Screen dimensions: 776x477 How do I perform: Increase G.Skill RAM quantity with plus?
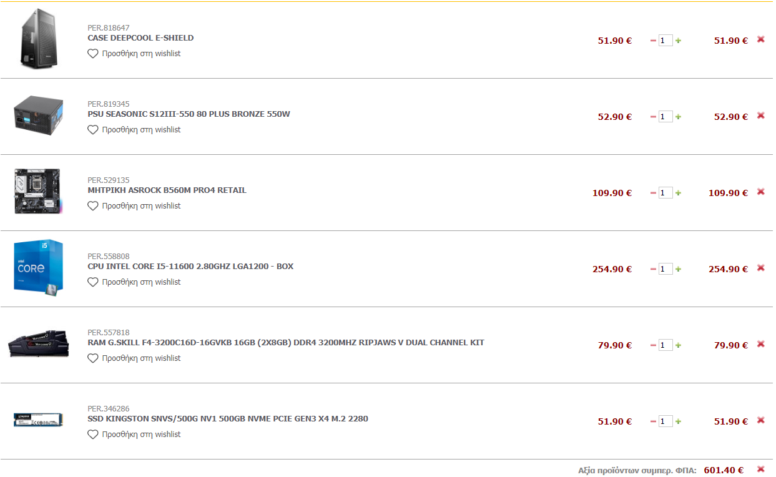679,345
